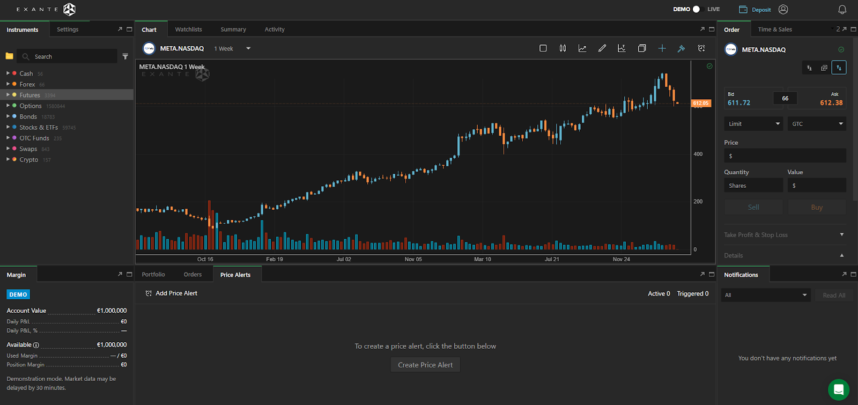The height and width of the screenshot is (405, 858).
Task: Expand the Bonds instrument group
Action: tap(8, 116)
